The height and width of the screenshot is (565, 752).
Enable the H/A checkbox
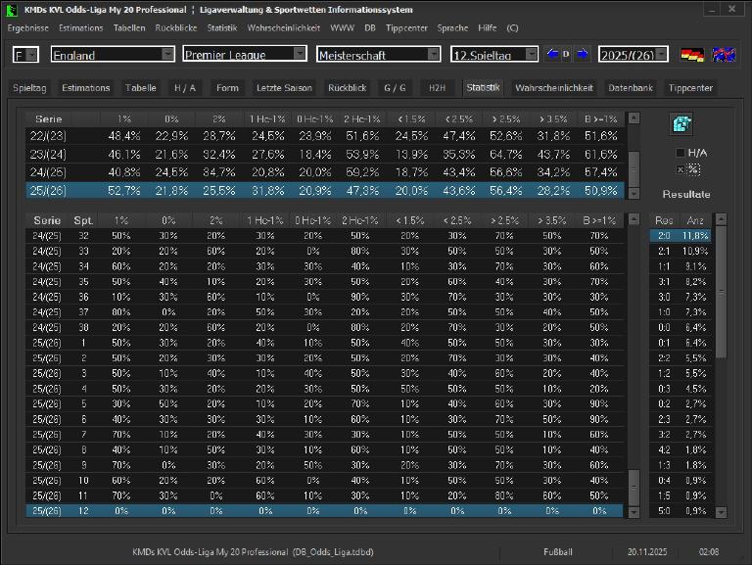681,153
